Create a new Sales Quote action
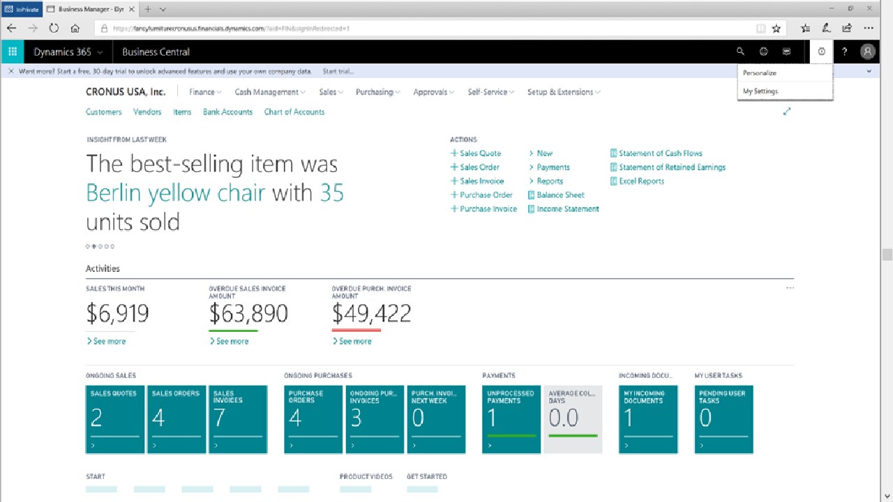The height and width of the screenshot is (502, 893). click(x=476, y=153)
